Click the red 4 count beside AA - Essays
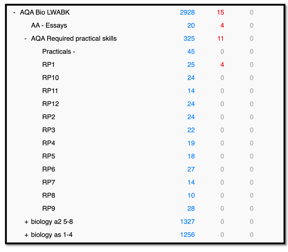 point(222,25)
